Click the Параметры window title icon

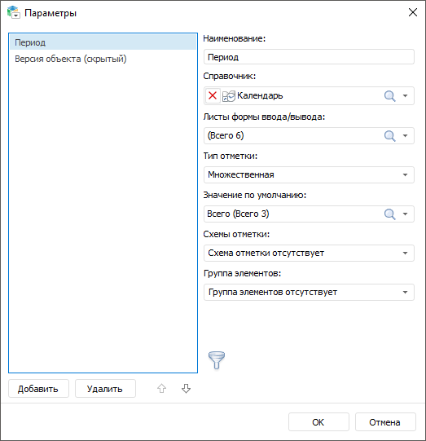point(14,13)
